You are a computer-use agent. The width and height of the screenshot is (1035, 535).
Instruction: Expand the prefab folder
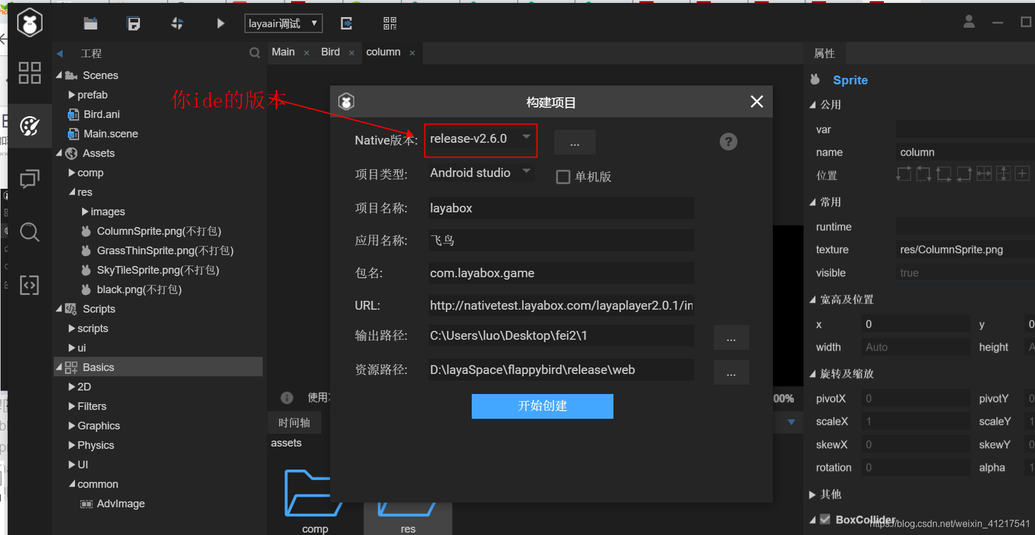(x=71, y=95)
